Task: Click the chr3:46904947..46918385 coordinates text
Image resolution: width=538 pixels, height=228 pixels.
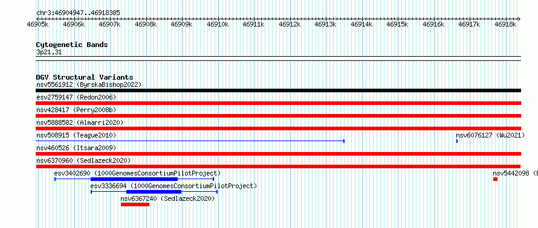Action: tap(78, 13)
